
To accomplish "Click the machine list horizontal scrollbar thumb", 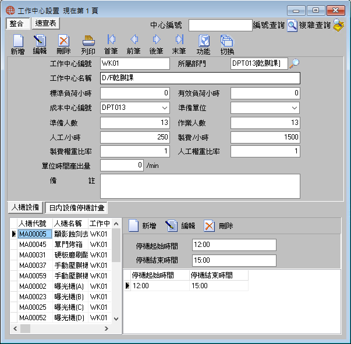I will (25, 328).
